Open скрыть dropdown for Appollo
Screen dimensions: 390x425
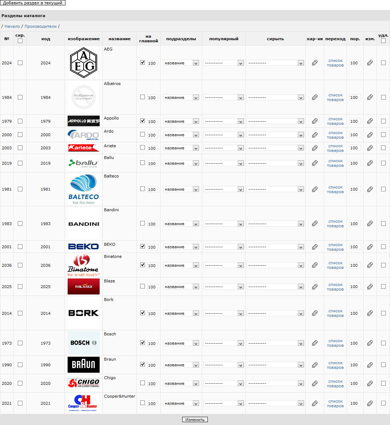click(x=275, y=121)
